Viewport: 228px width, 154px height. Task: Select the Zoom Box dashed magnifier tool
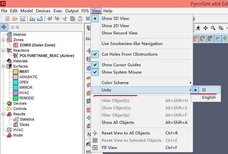[221, 28]
